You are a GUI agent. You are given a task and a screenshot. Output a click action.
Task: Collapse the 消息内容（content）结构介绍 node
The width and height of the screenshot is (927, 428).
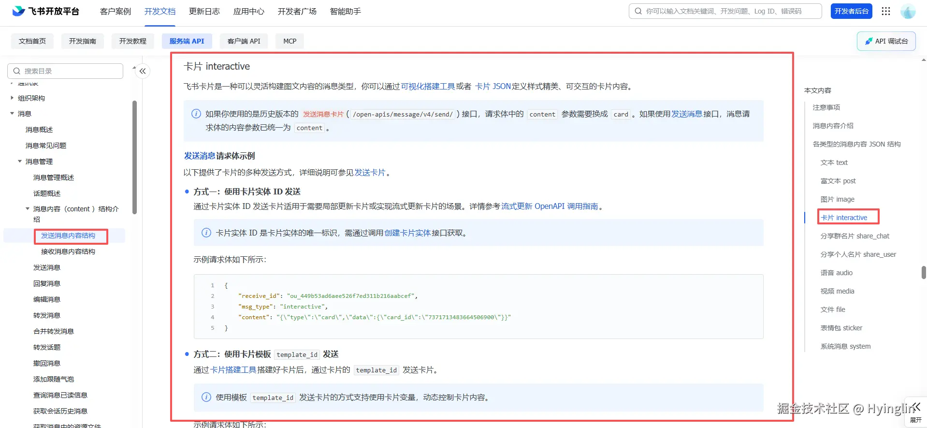point(28,209)
